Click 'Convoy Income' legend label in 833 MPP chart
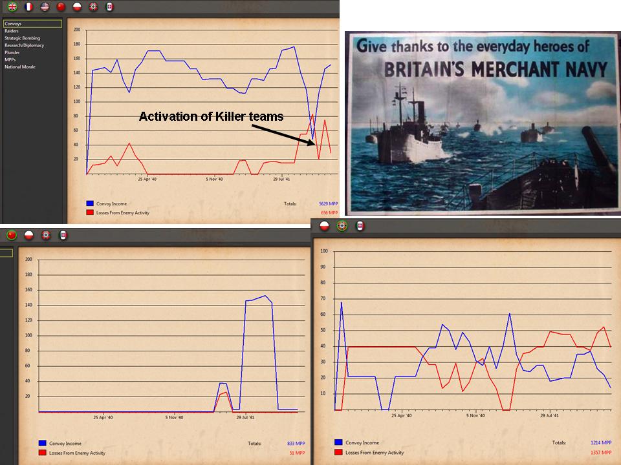 click(65, 444)
